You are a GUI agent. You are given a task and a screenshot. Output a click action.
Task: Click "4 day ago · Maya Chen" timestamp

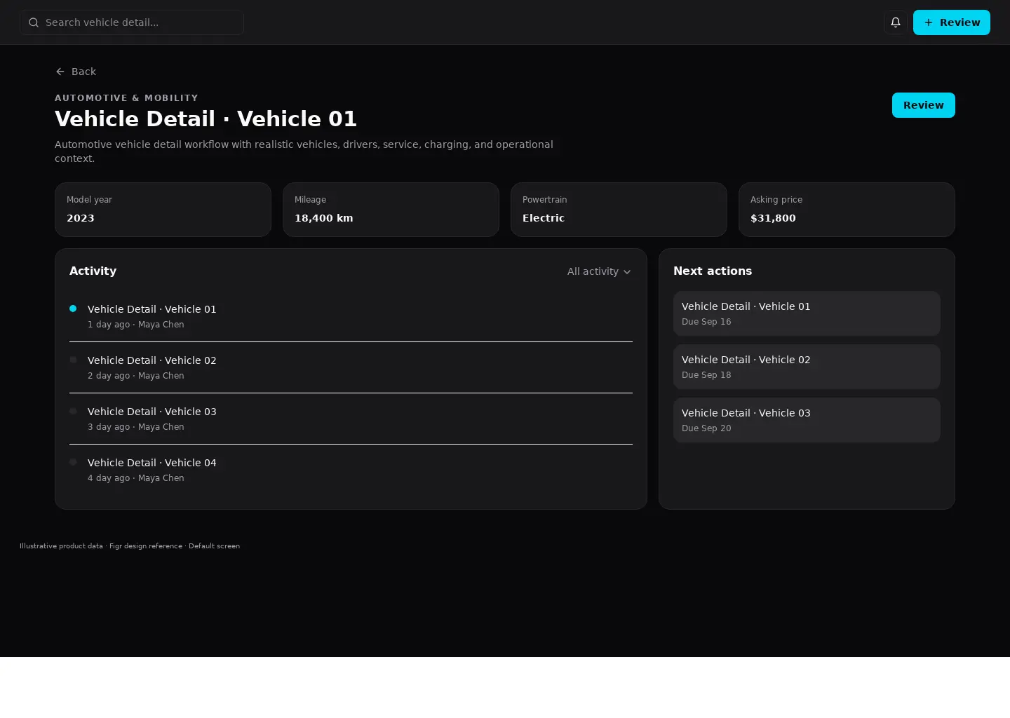pyautogui.click(x=136, y=478)
